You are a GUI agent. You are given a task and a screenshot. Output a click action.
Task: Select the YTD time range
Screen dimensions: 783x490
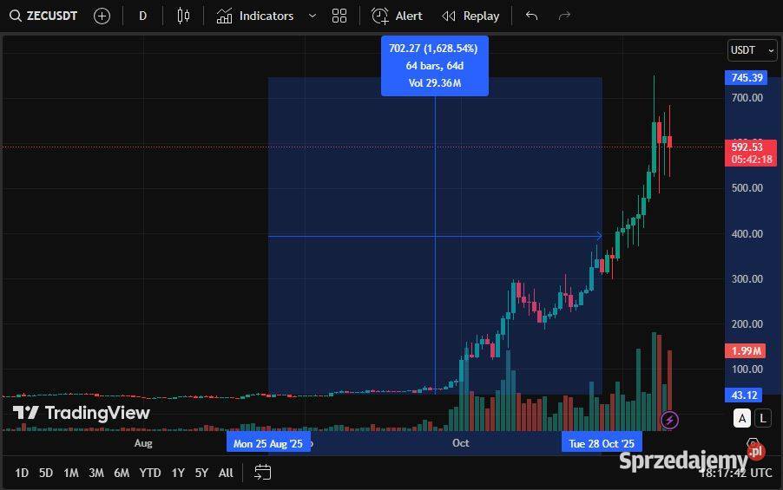click(x=150, y=473)
